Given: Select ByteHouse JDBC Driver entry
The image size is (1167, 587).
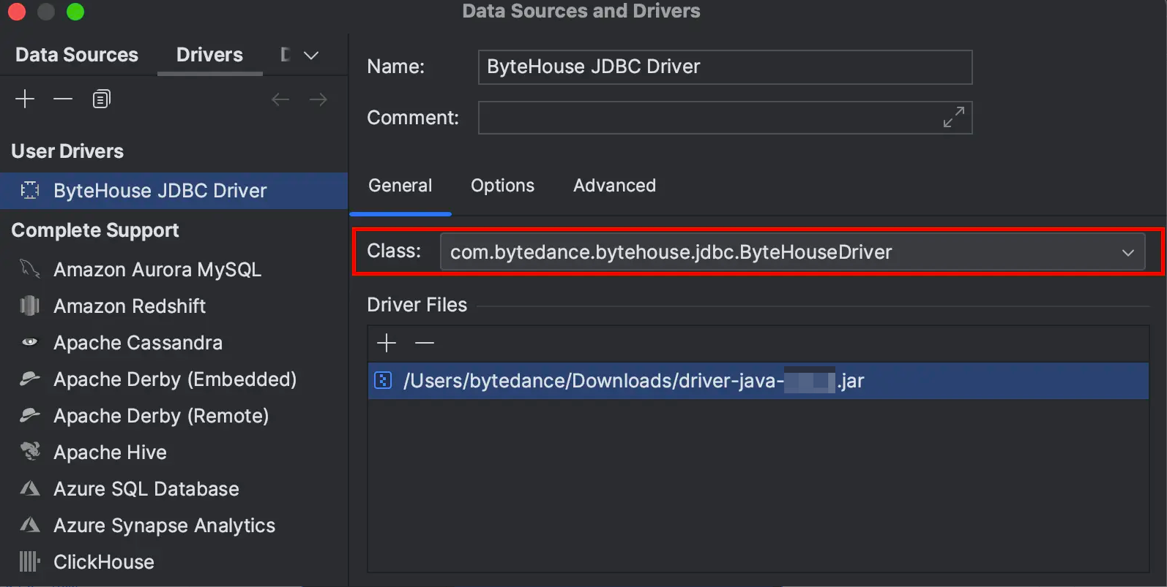Looking at the screenshot, I should click(174, 191).
